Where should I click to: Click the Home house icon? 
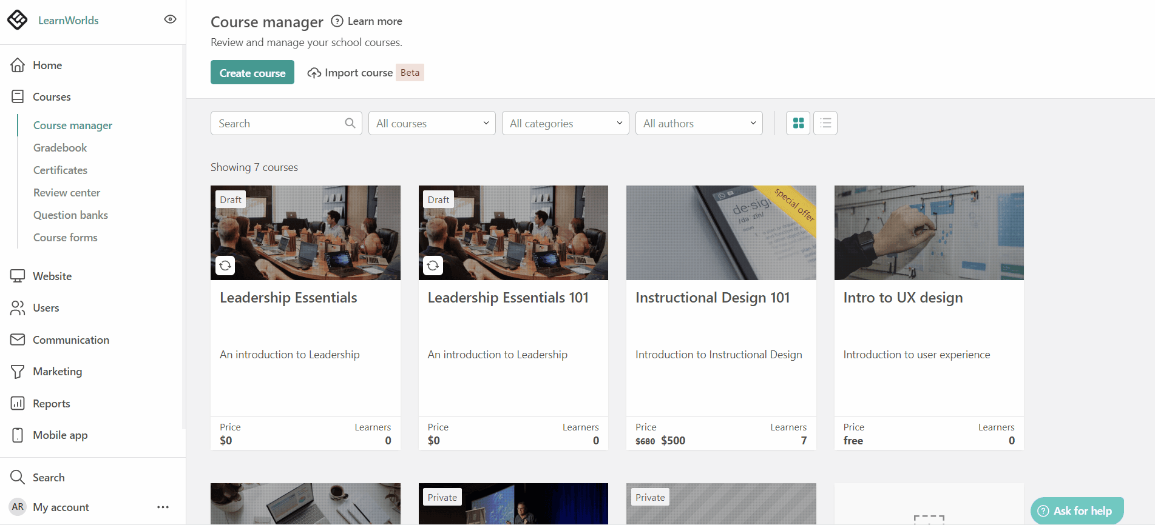tap(18, 65)
